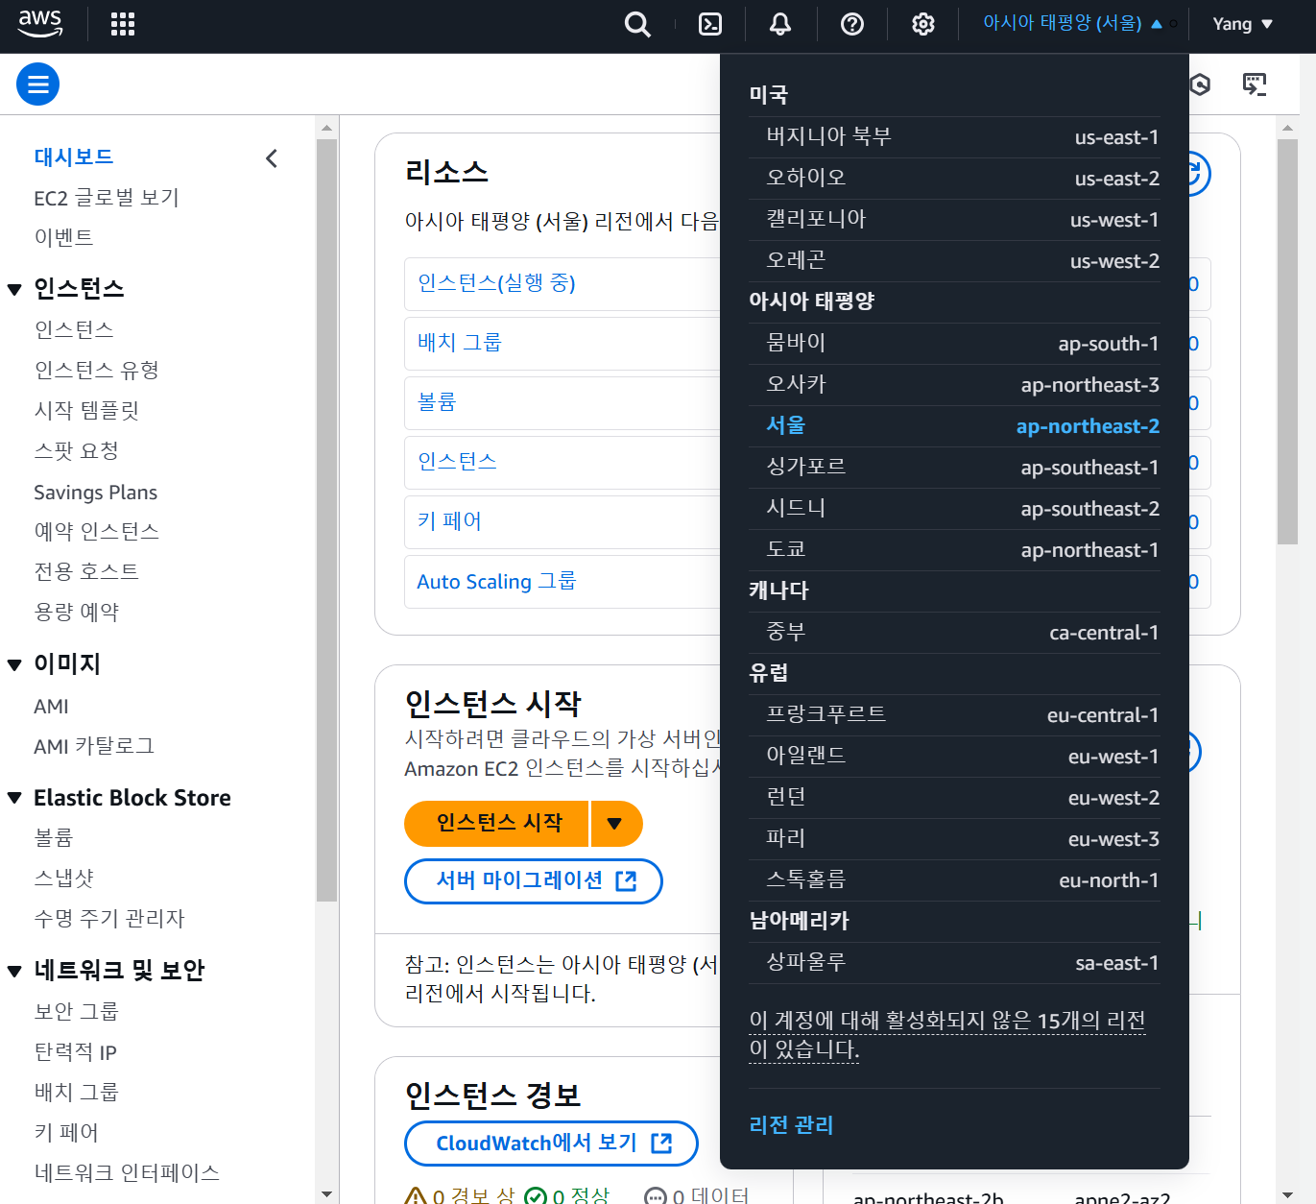Select region 중부 ca-central-1

(x=954, y=633)
